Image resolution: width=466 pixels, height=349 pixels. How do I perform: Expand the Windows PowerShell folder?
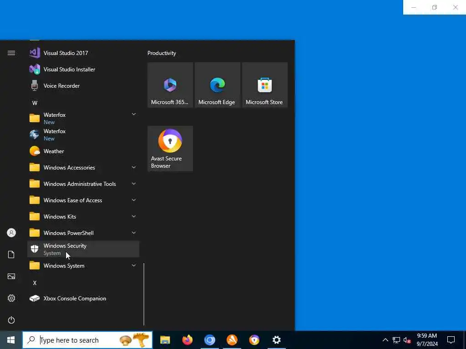[83, 233]
